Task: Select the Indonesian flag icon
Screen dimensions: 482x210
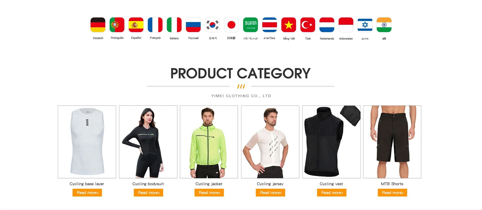Action: click(x=346, y=25)
